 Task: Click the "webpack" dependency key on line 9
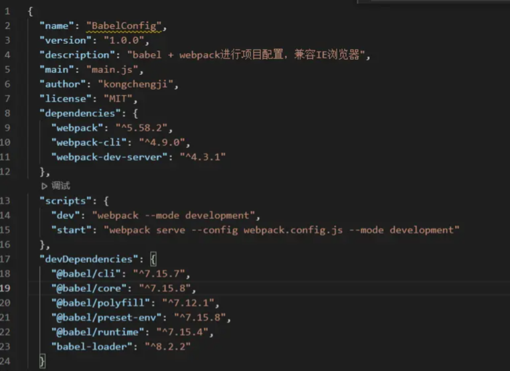click(x=77, y=128)
